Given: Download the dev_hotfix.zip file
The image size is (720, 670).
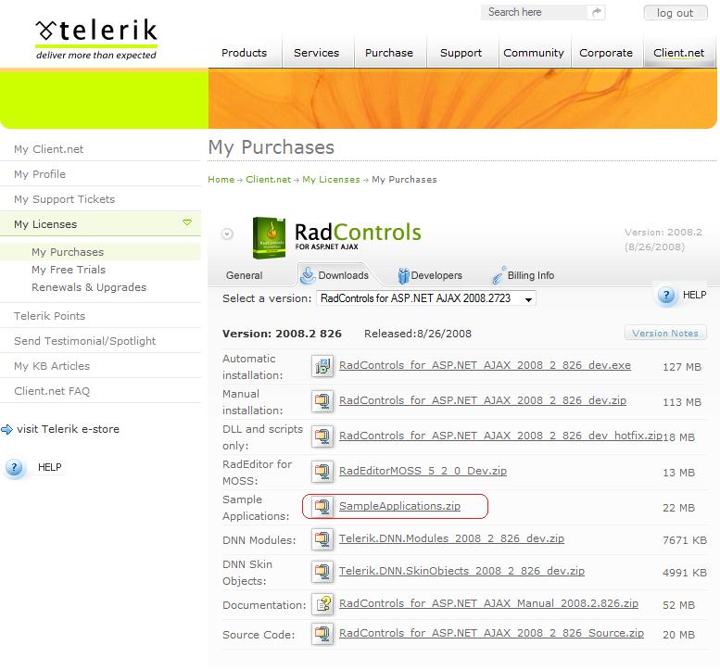Looking at the screenshot, I should [x=500, y=436].
